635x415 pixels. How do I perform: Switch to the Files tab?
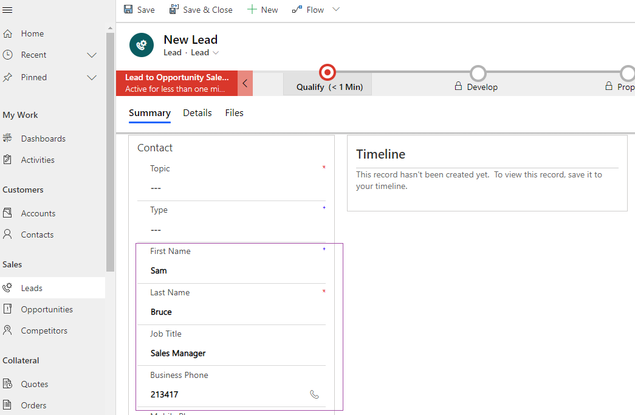pos(234,113)
